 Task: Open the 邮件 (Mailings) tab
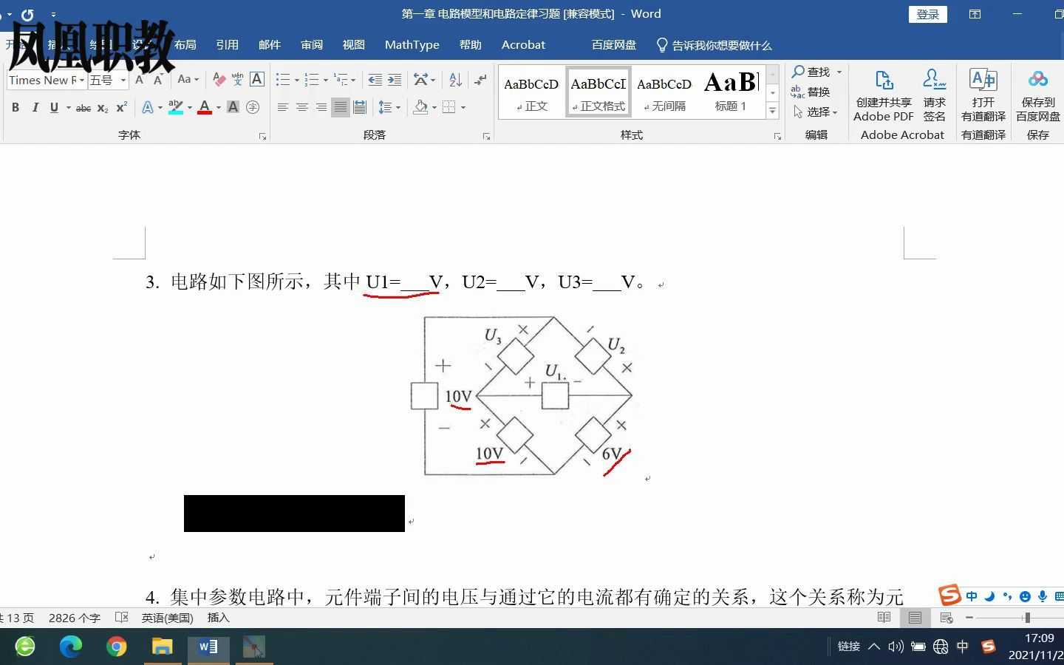pos(270,45)
